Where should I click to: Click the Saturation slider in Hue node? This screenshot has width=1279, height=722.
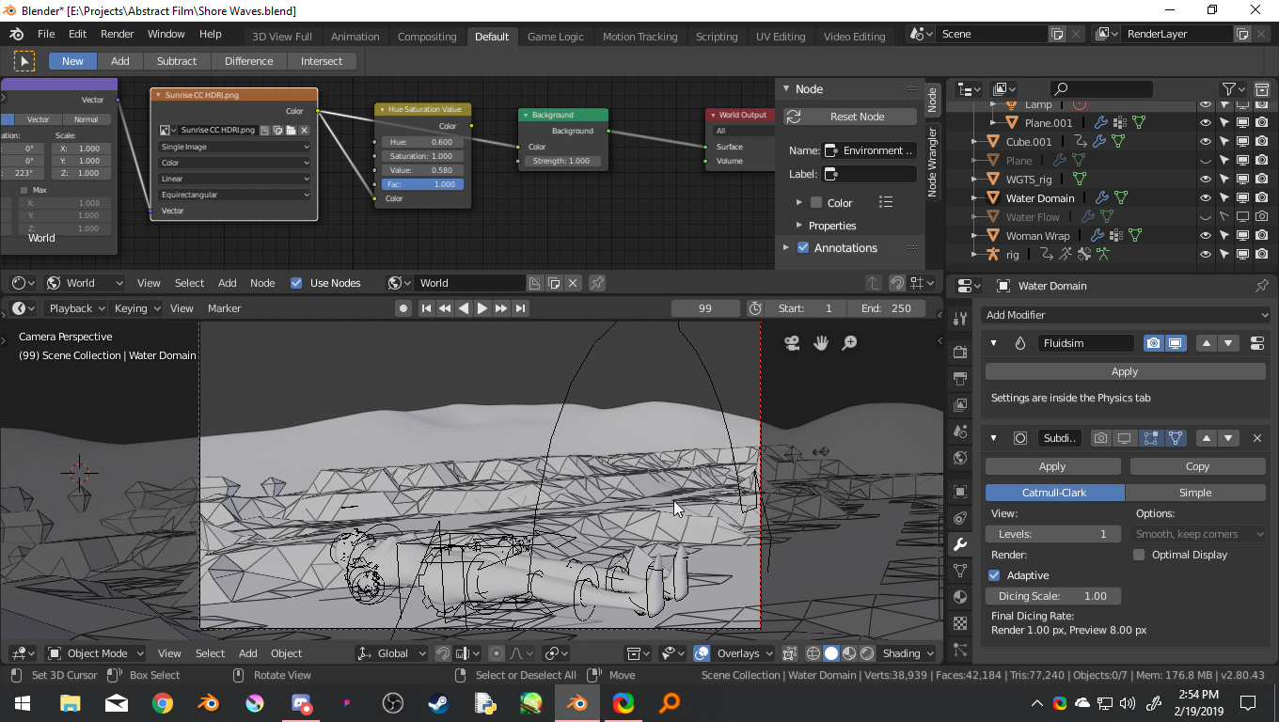pos(422,156)
